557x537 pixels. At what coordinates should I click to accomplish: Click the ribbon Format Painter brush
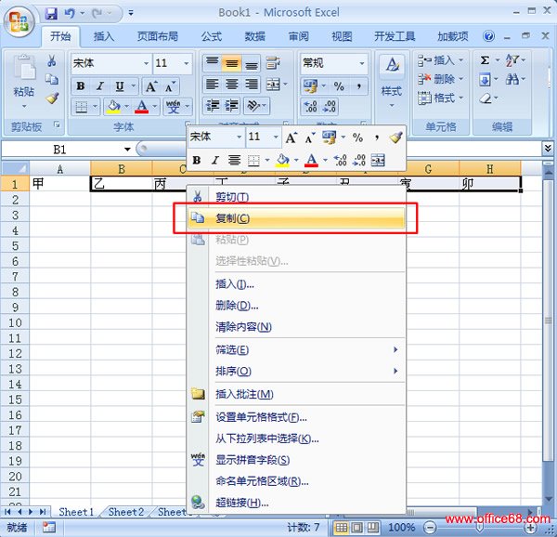52,98
